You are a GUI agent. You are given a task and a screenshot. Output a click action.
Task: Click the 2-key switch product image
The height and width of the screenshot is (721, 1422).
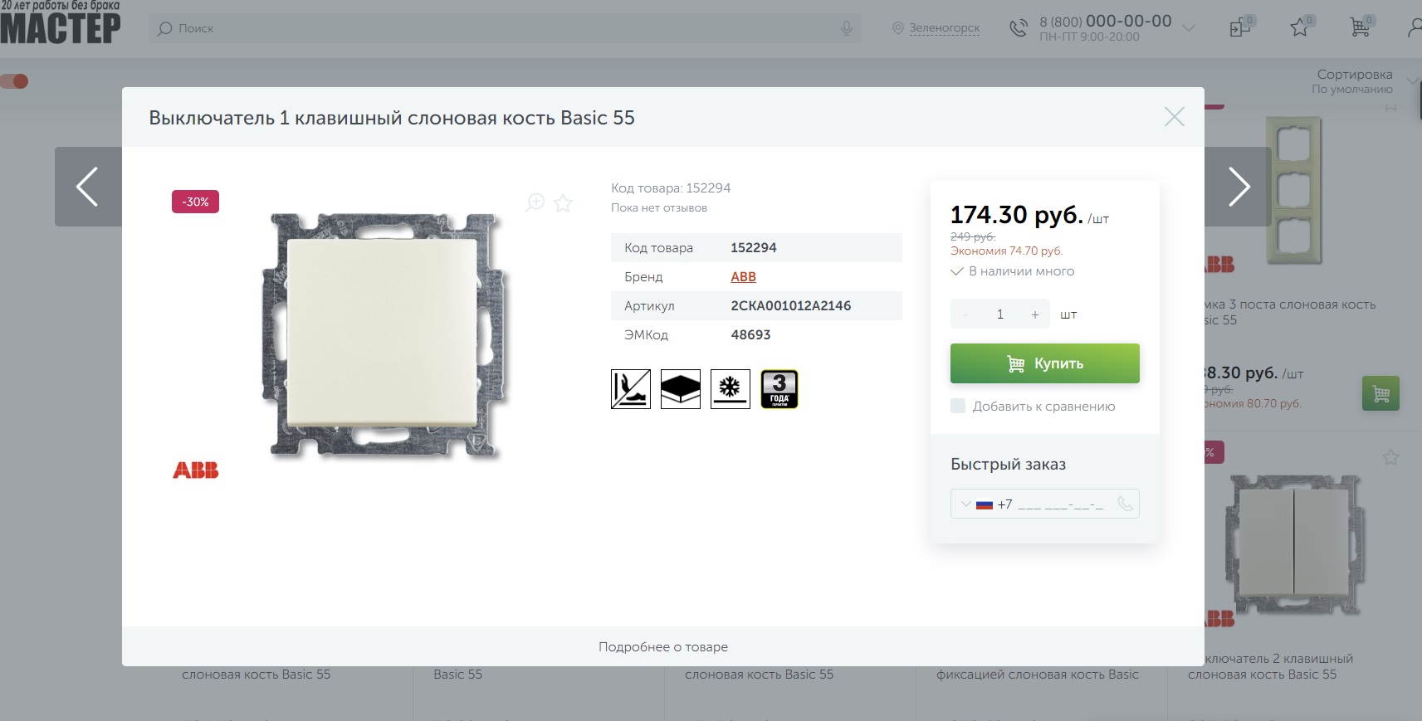[x=1293, y=543]
